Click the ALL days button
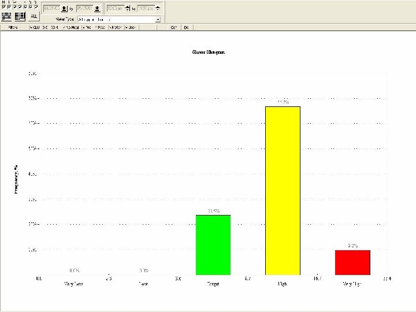Screen dimensions: 416x312 (34, 16)
